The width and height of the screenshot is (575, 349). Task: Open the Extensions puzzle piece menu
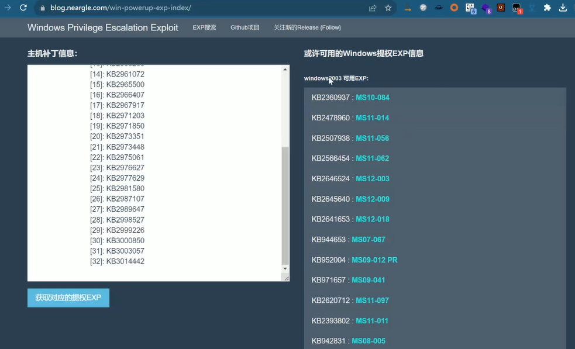[x=547, y=8]
